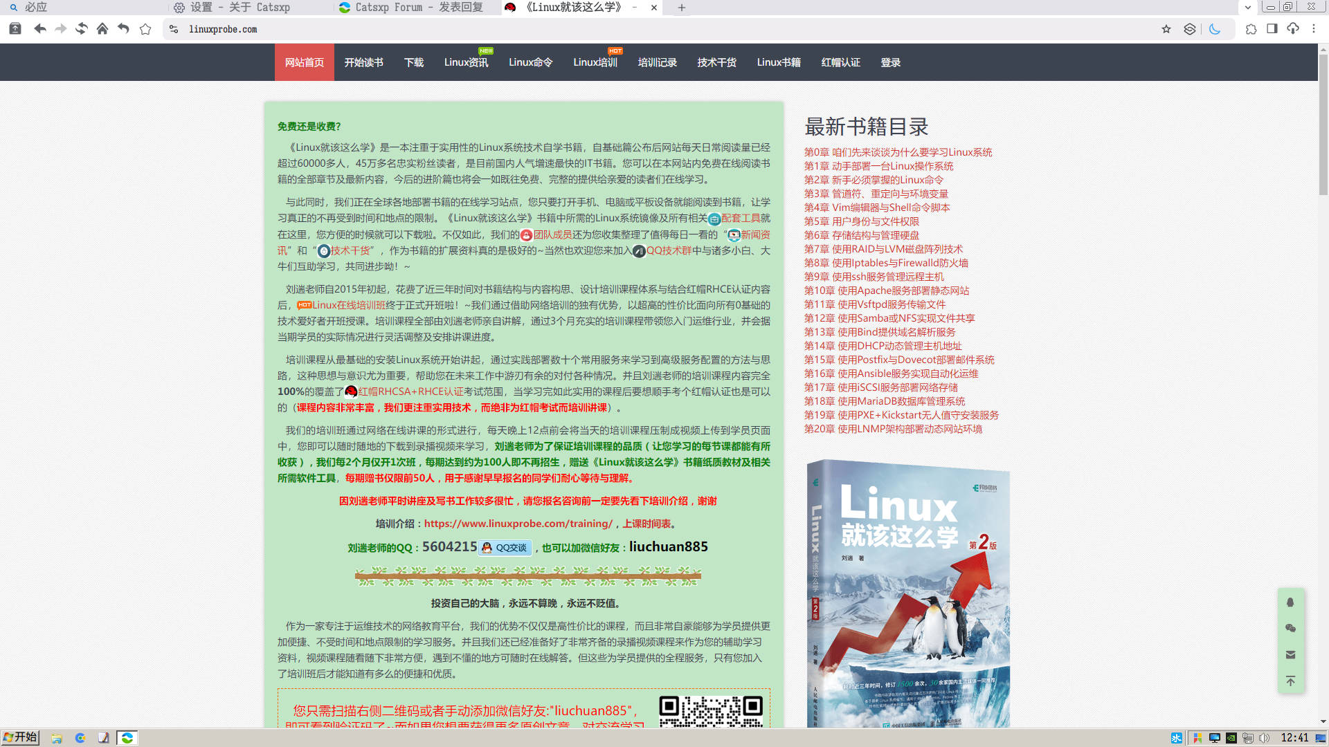
Task: Click 登录 in the navigation bar
Action: pos(891,62)
